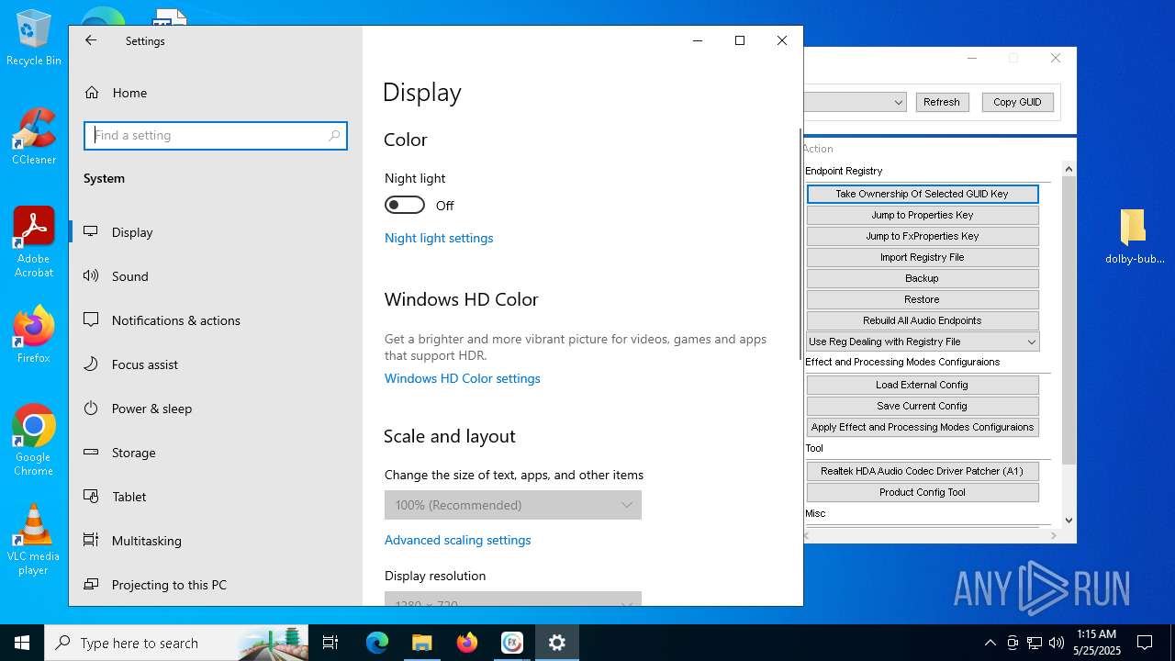This screenshot has width=1175, height=661.
Task: Open Google Chrome desktop shortcut
Action: pos(34,441)
